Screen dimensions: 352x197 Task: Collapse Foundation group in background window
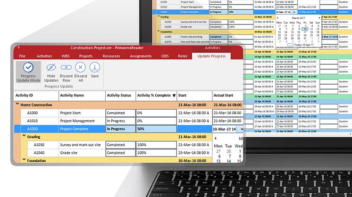tap(159, 31)
